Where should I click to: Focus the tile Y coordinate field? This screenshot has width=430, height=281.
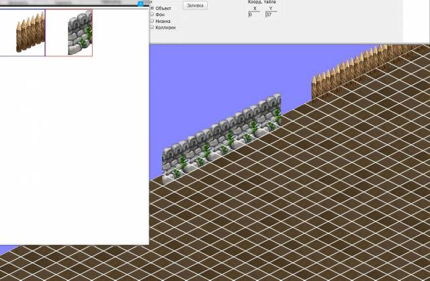[x=271, y=15]
